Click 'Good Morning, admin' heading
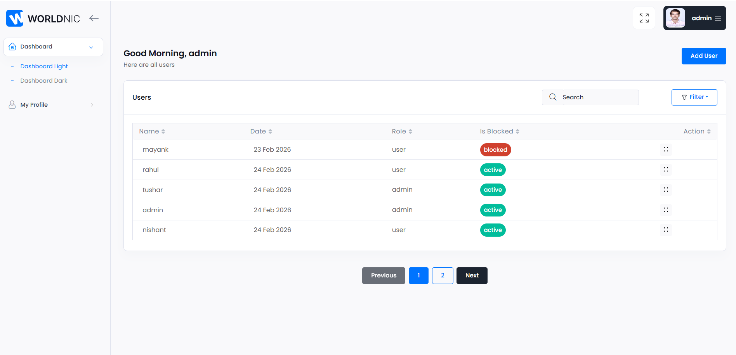 pyautogui.click(x=170, y=54)
